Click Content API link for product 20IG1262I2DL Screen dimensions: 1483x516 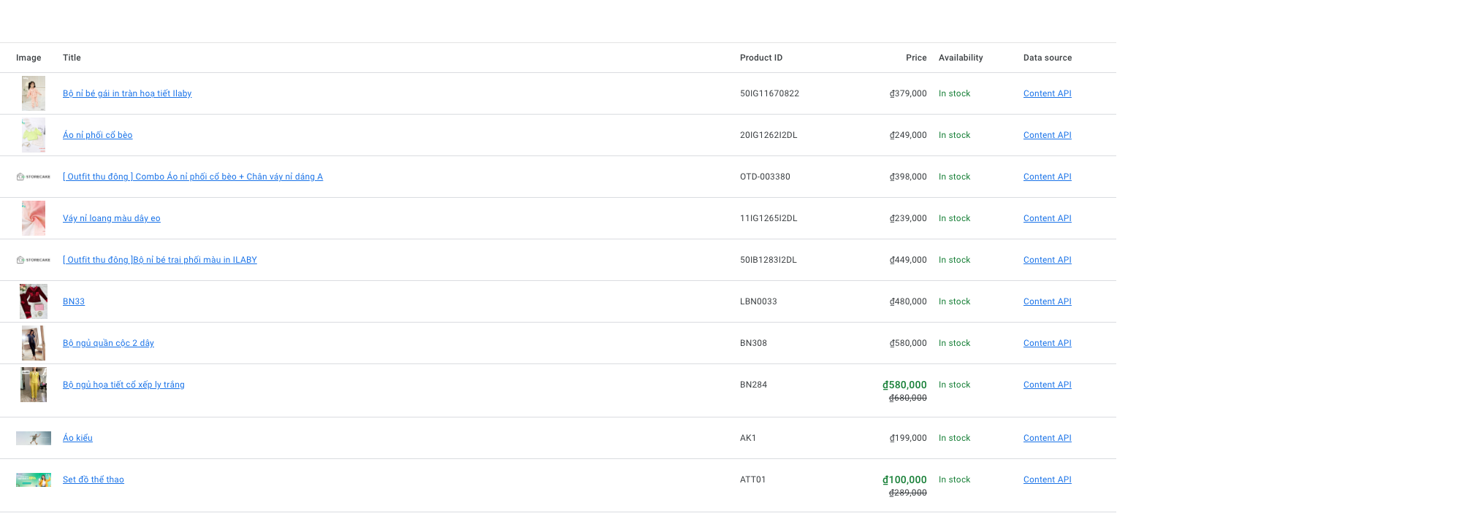pos(1048,135)
